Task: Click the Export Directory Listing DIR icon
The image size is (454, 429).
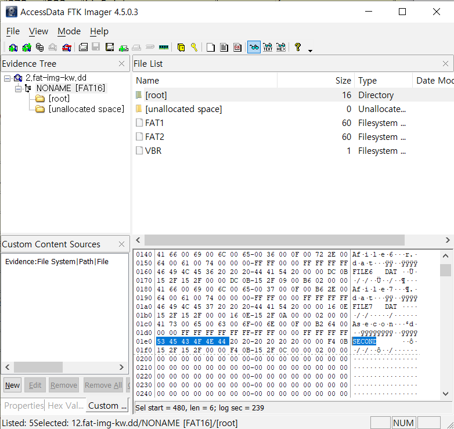Action: coord(237,47)
